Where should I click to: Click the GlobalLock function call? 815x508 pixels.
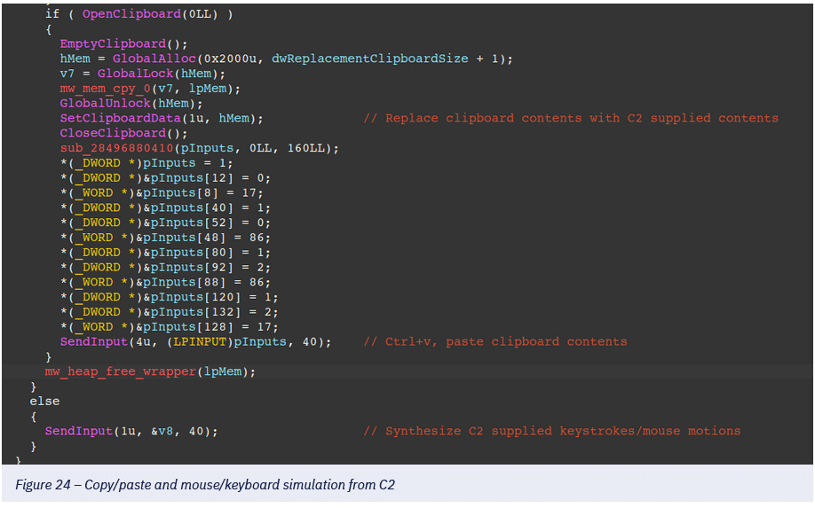coord(134,74)
